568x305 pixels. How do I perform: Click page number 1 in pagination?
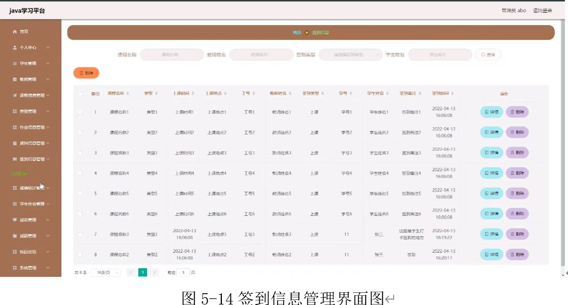coord(143,272)
